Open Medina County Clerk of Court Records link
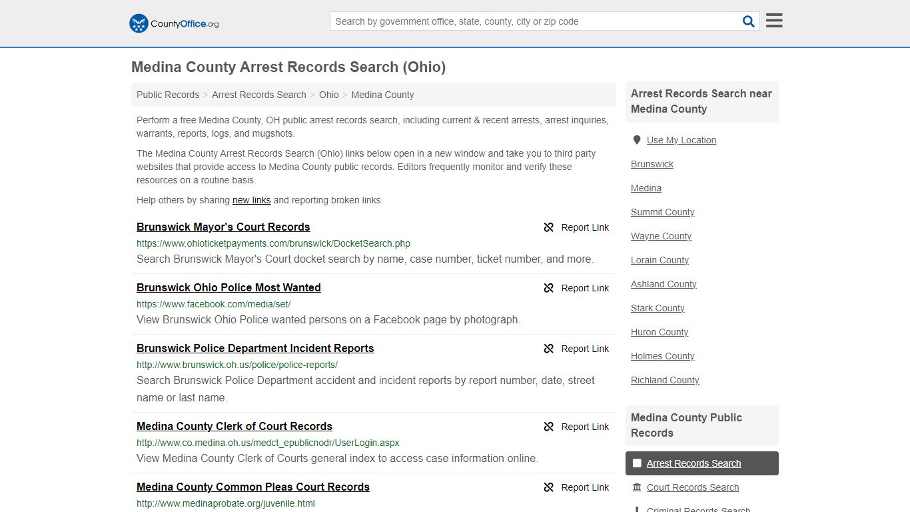The height and width of the screenshot is (512, 910). point(234,426)
